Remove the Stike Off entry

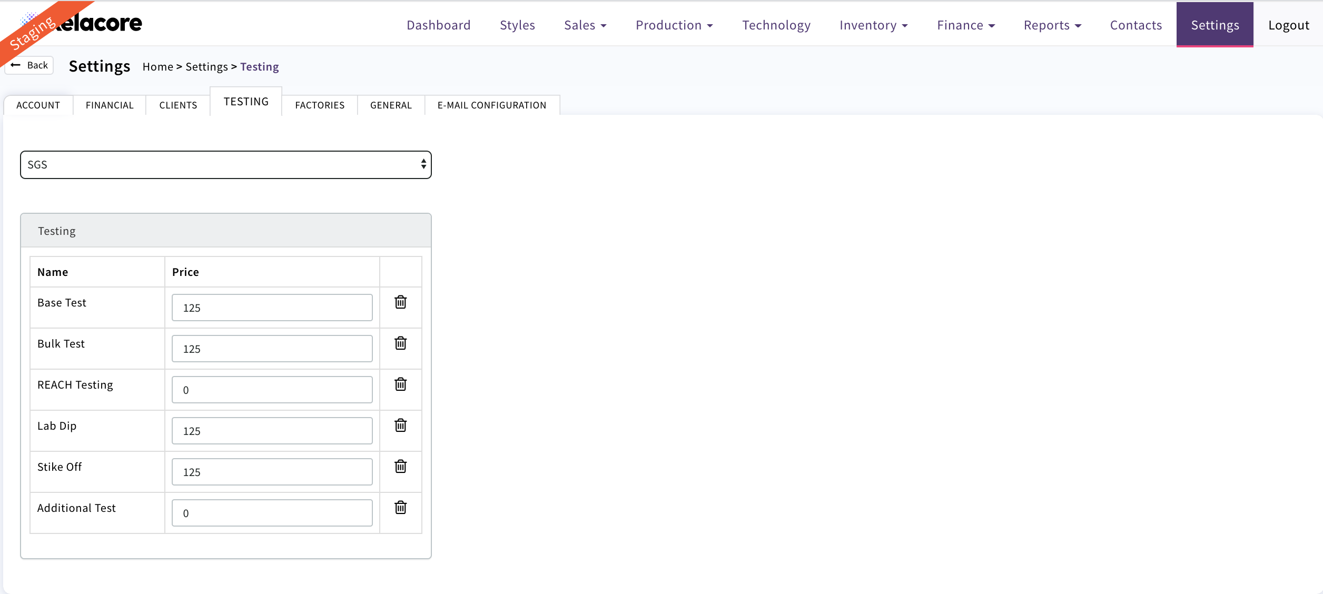[x=400, y=467]
